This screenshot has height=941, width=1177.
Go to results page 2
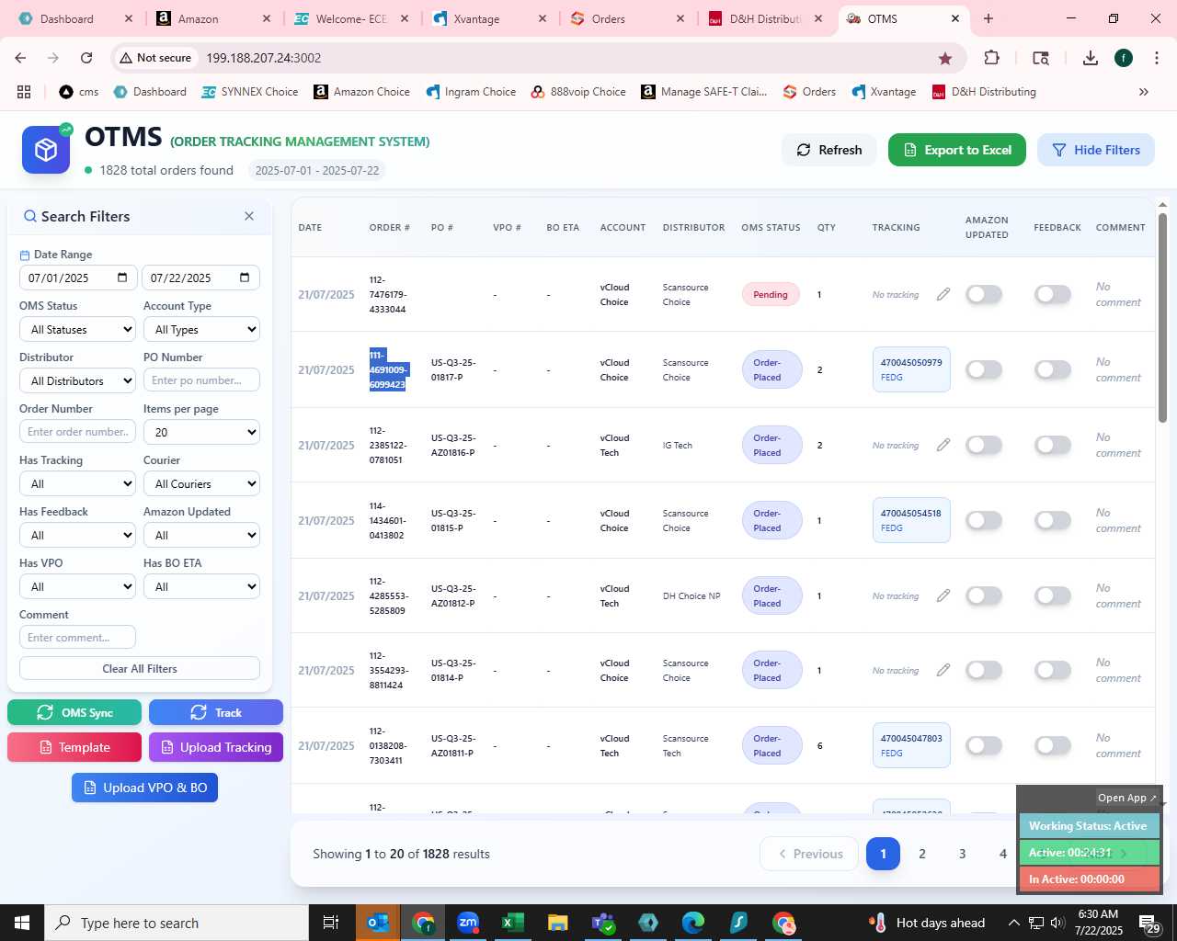922,854
